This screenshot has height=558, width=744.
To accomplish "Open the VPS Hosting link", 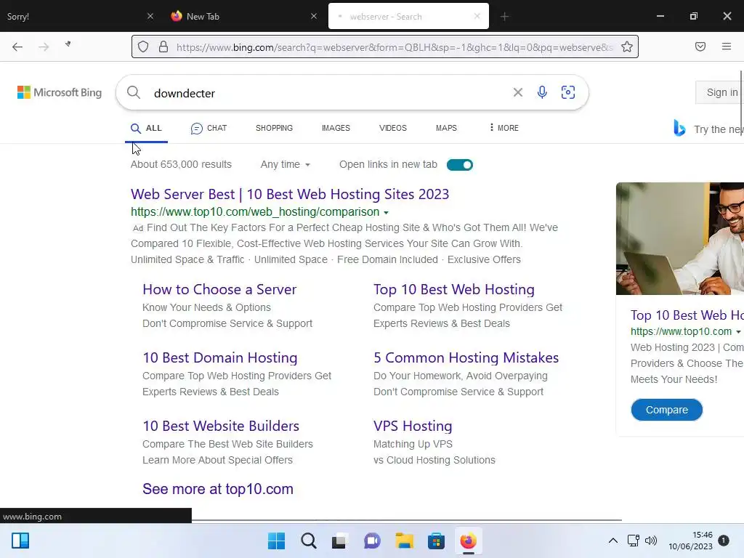I will (x=413, y=426).
